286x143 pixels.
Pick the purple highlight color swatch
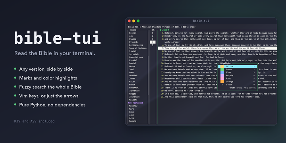click(222, 75)
